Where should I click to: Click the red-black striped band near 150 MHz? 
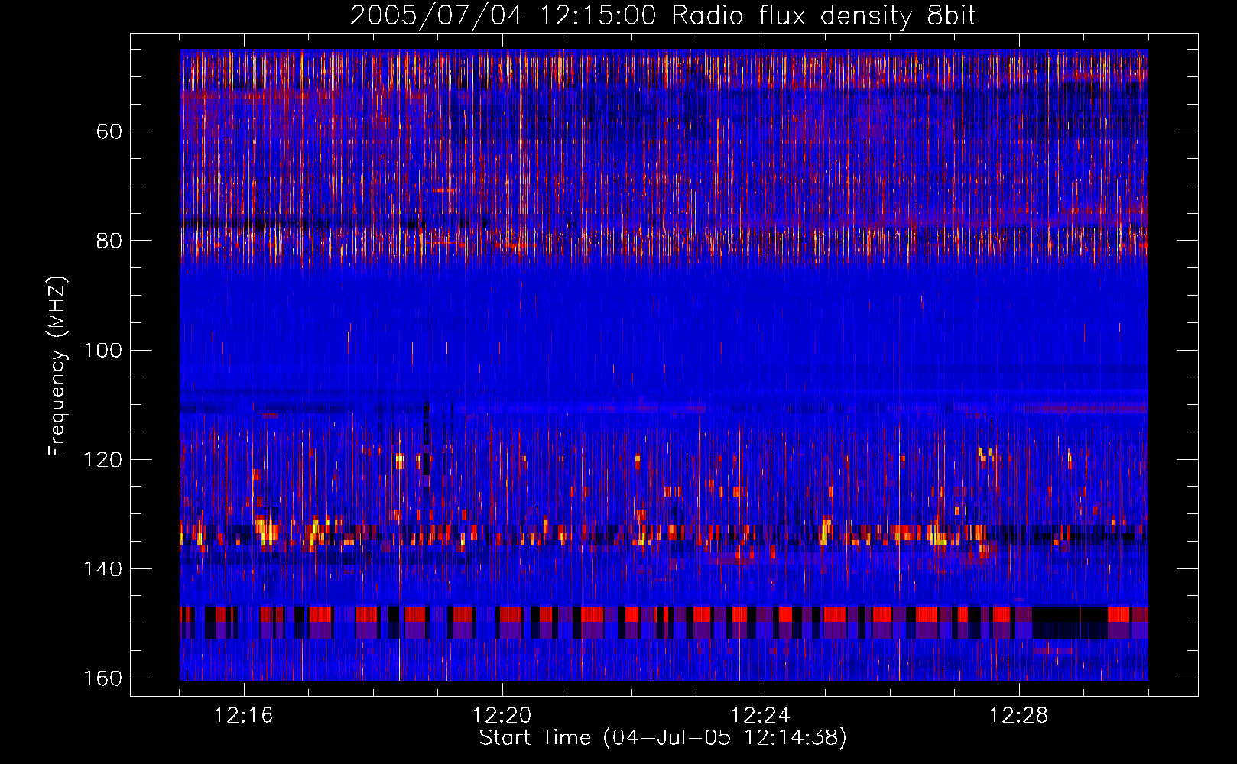point(664,622)
